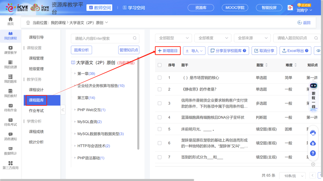Screen dimensions: 323x181
Task: Switch to 学习空间 tab
Action: 134,8
